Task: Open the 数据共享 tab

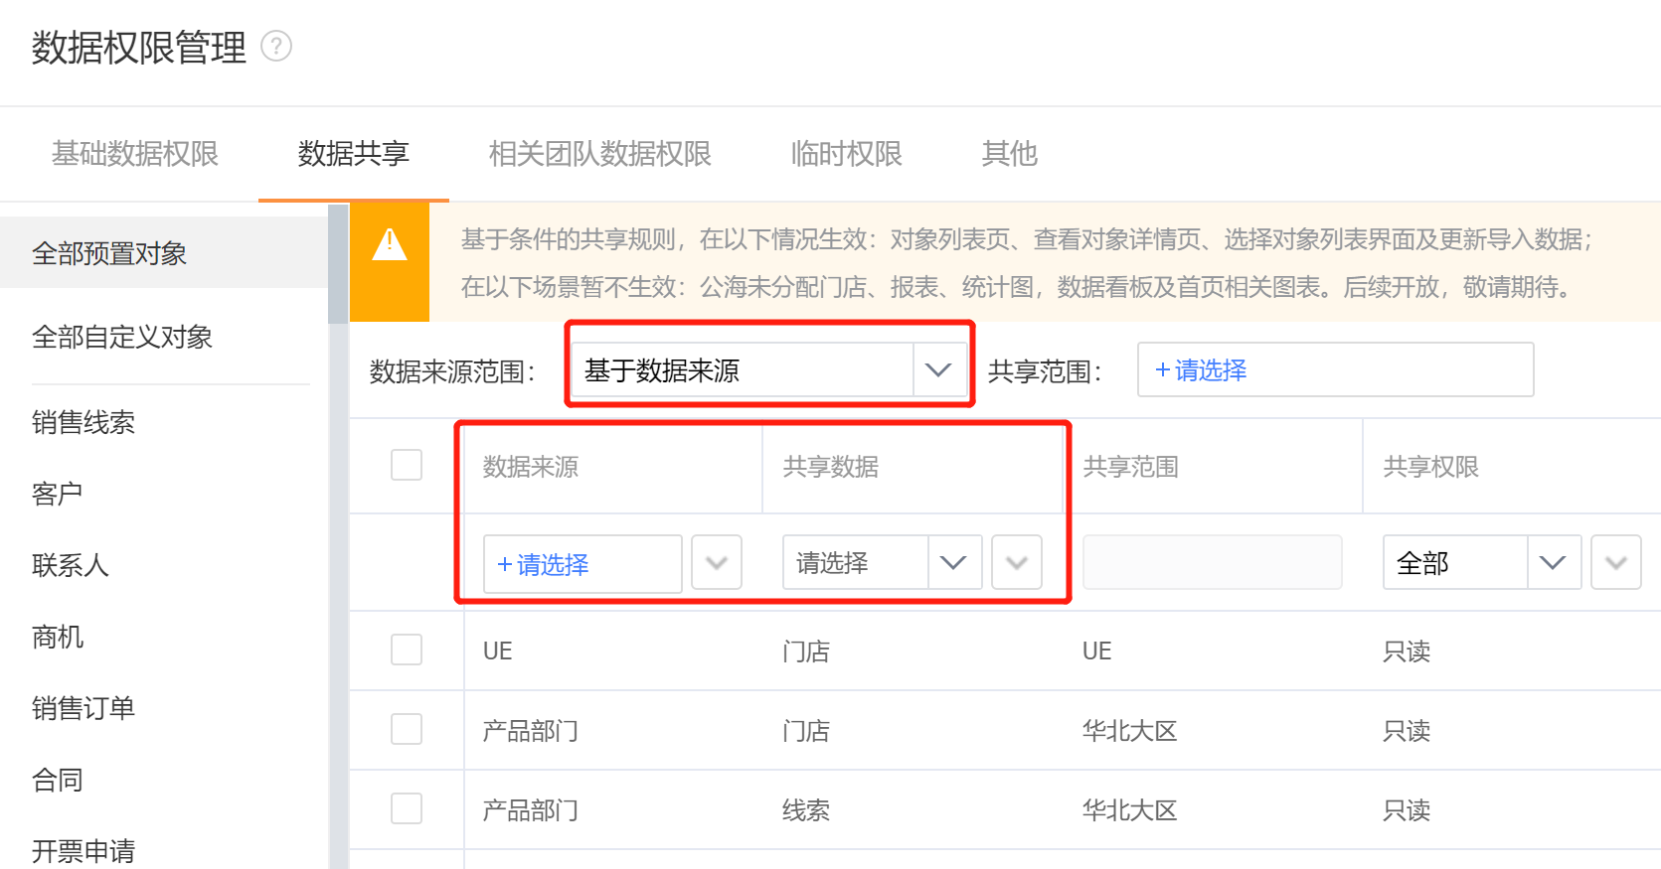Action: pyautogui.click(x=354, y=154)
